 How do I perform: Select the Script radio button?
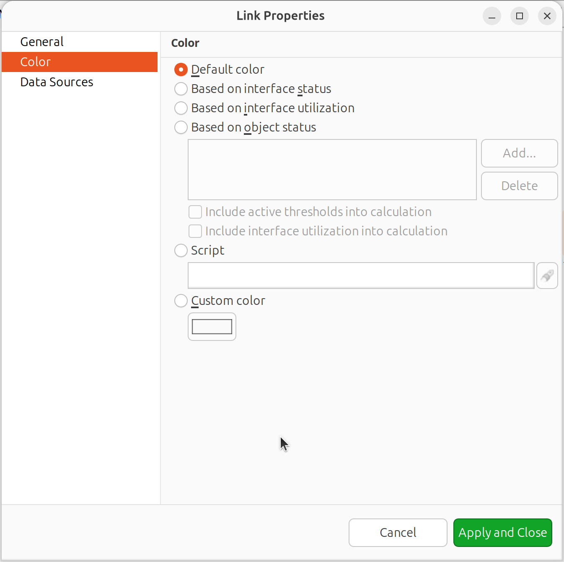[x=181, y=250]
